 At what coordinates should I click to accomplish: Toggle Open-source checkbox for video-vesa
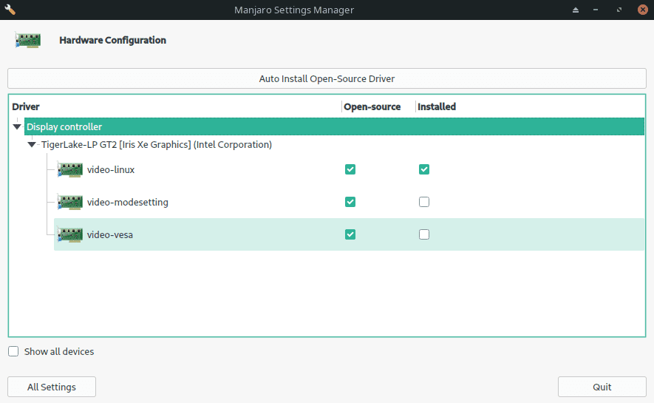350,234
